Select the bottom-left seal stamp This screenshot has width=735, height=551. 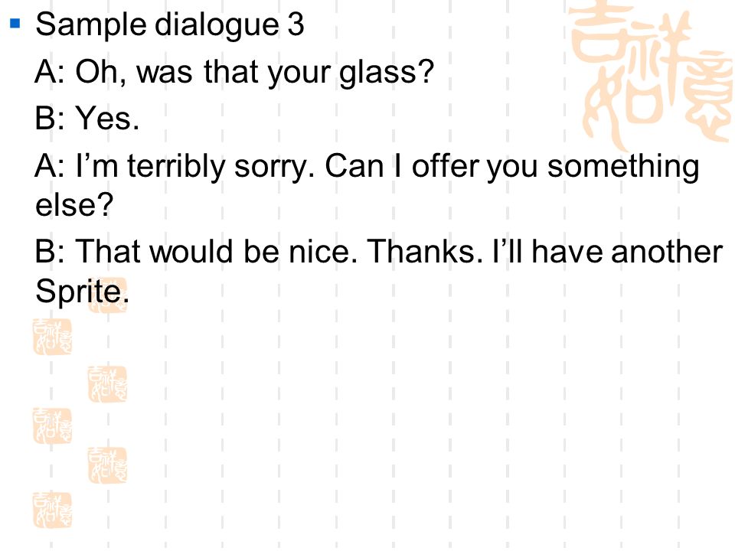click(x=52, y=510)
